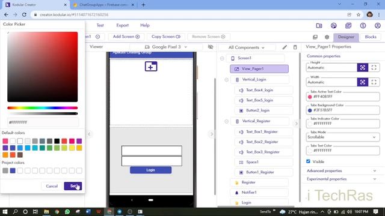385x216 pixels.
Task: Collapse the Screen1 tree node
Action: 222,58
